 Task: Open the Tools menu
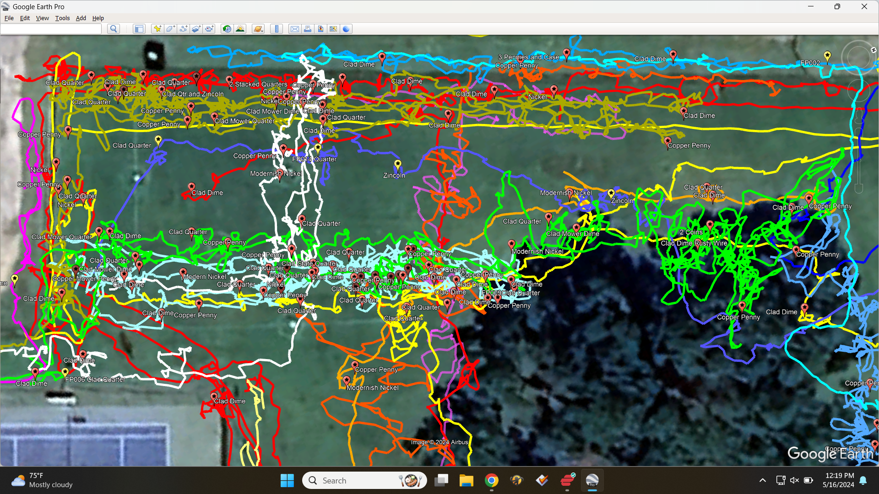coord(62,18)
